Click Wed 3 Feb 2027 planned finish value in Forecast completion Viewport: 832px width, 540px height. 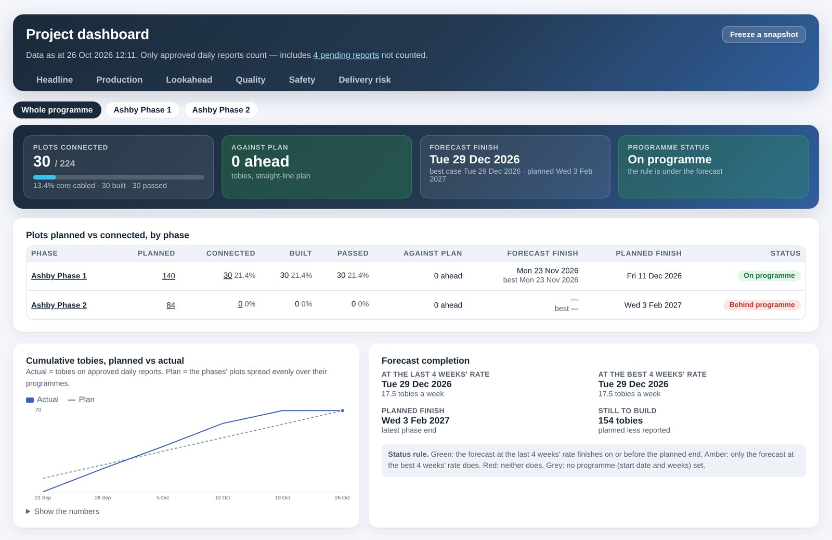click(x=415, y=420)
